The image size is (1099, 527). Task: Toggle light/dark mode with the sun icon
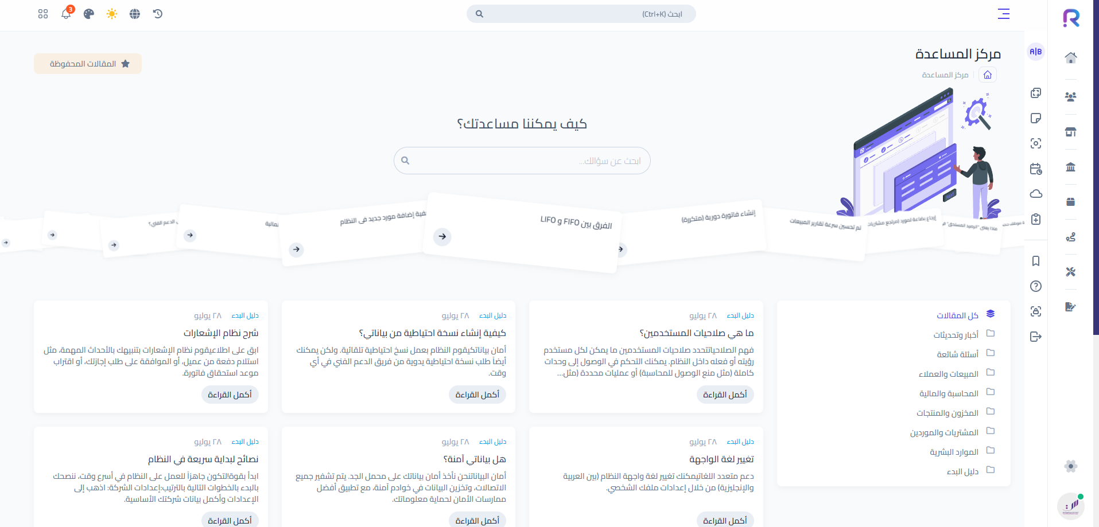coord(111,14)
